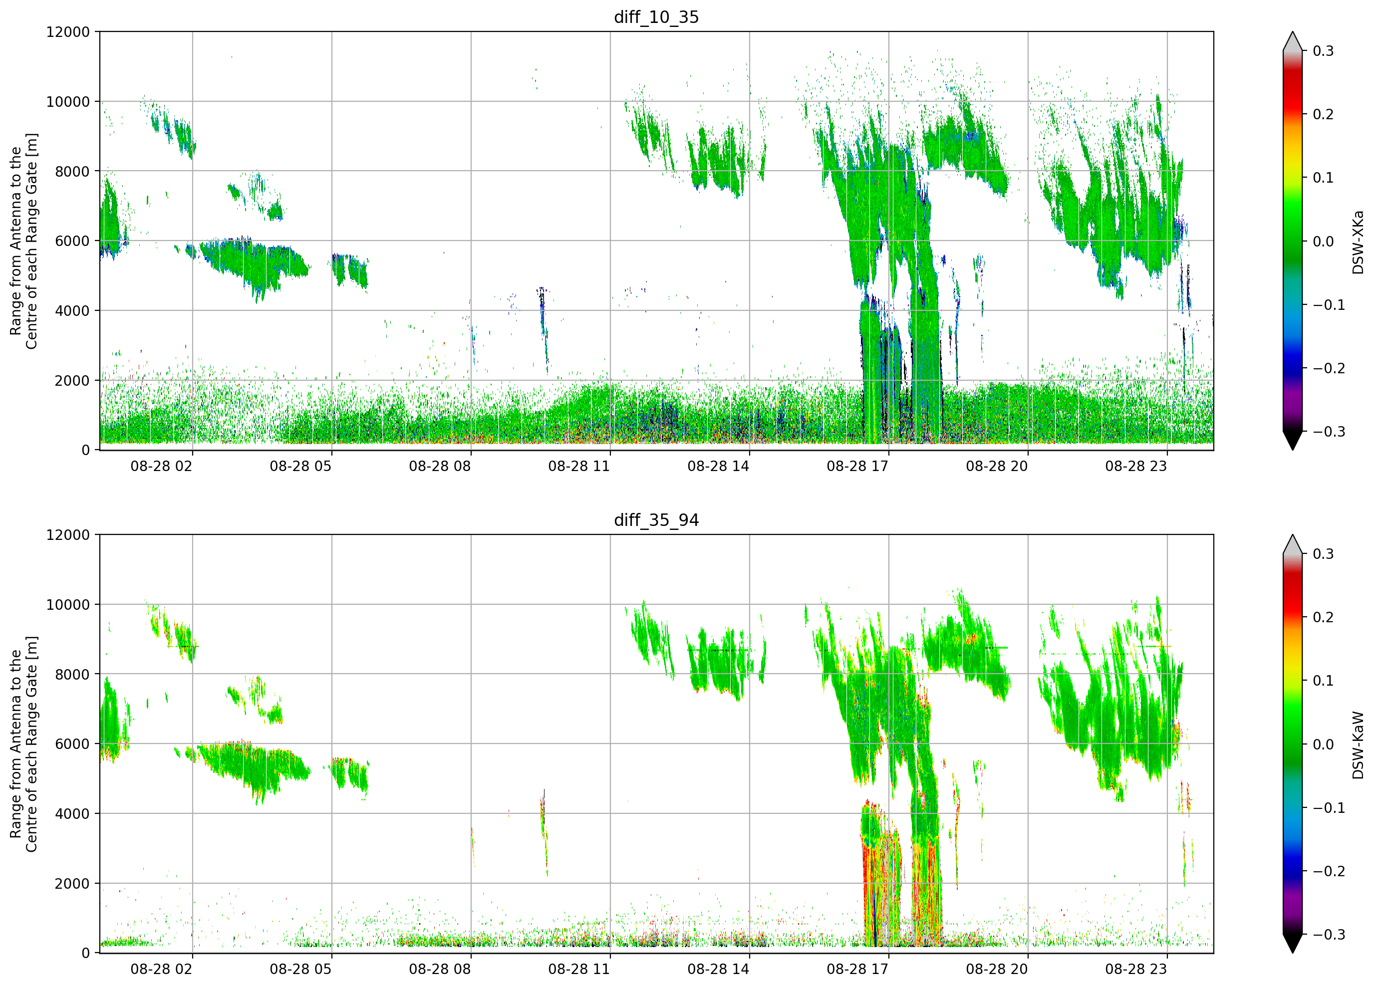Click '08-28 02' time label under diff_35_94
This screenshot has height=987, width=1375.
tap(161, 969)
